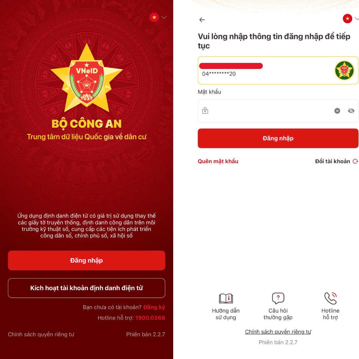
Task: Tap the refresh icon next to Đổi tài khoản
Action: (355, 162)
